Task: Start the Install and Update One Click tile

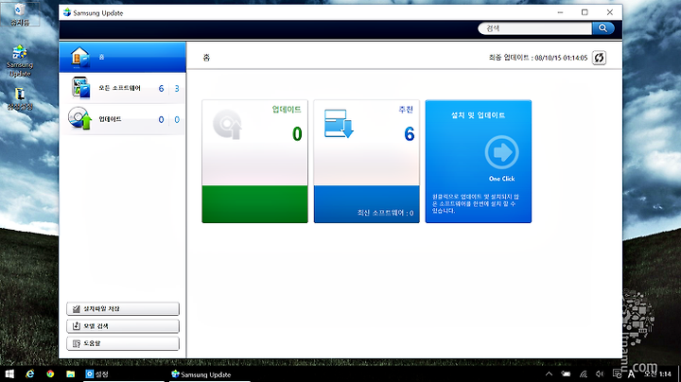Action: tap(479, 162)
